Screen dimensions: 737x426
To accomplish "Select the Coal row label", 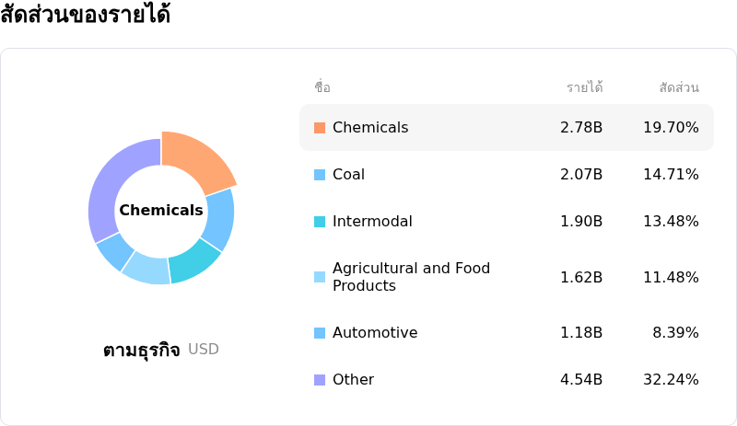I will pyautogui.click(x=348, y=174).
